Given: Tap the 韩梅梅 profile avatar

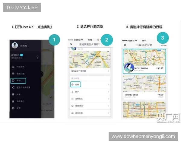Looking at the screenshot, I should click(15, 46).
